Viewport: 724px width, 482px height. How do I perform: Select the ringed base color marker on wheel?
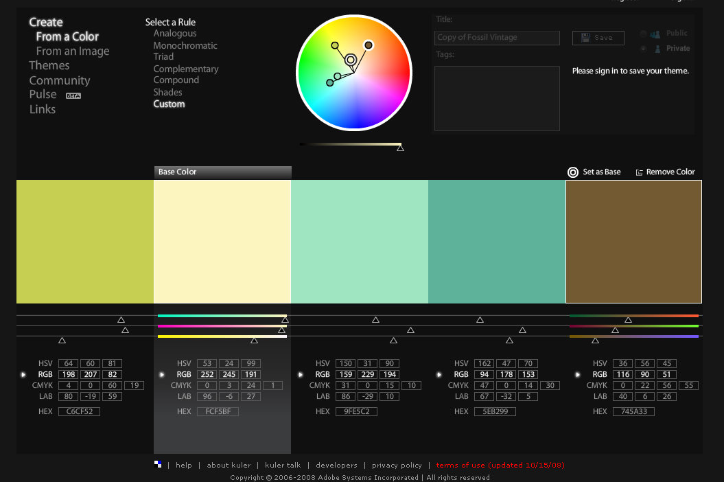pos(351,60)
